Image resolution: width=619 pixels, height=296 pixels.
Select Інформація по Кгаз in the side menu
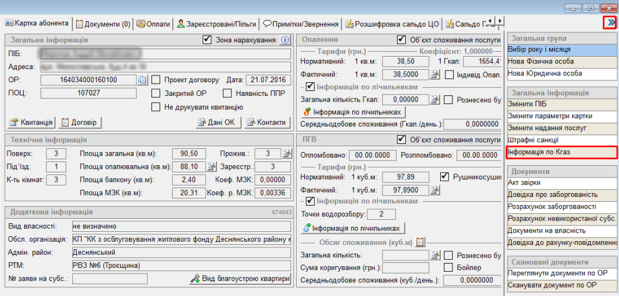click(x=561, y=152)
